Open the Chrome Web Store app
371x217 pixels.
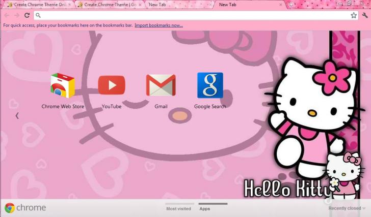click(63, 85)
